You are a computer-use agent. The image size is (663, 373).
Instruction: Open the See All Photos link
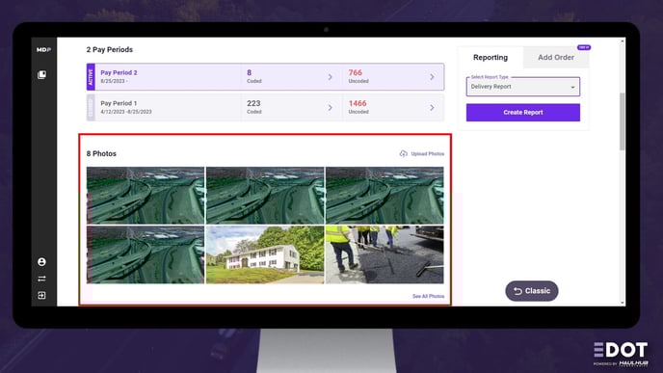pyautogui.click(x=428, y=297)
